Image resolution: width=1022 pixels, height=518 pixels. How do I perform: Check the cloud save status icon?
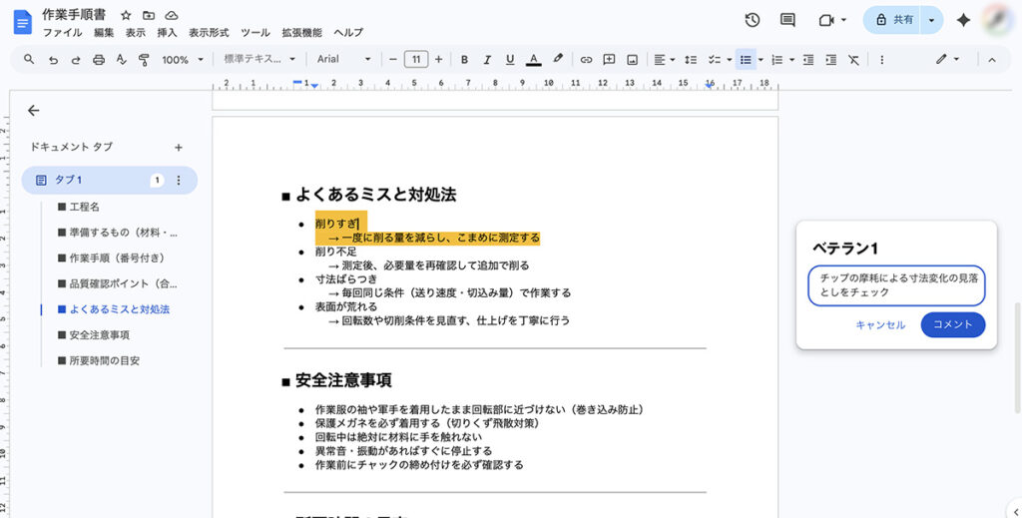pyautogui.click(x=172, y=15)
